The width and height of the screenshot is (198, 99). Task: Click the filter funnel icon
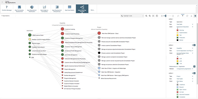click(183, 16)
